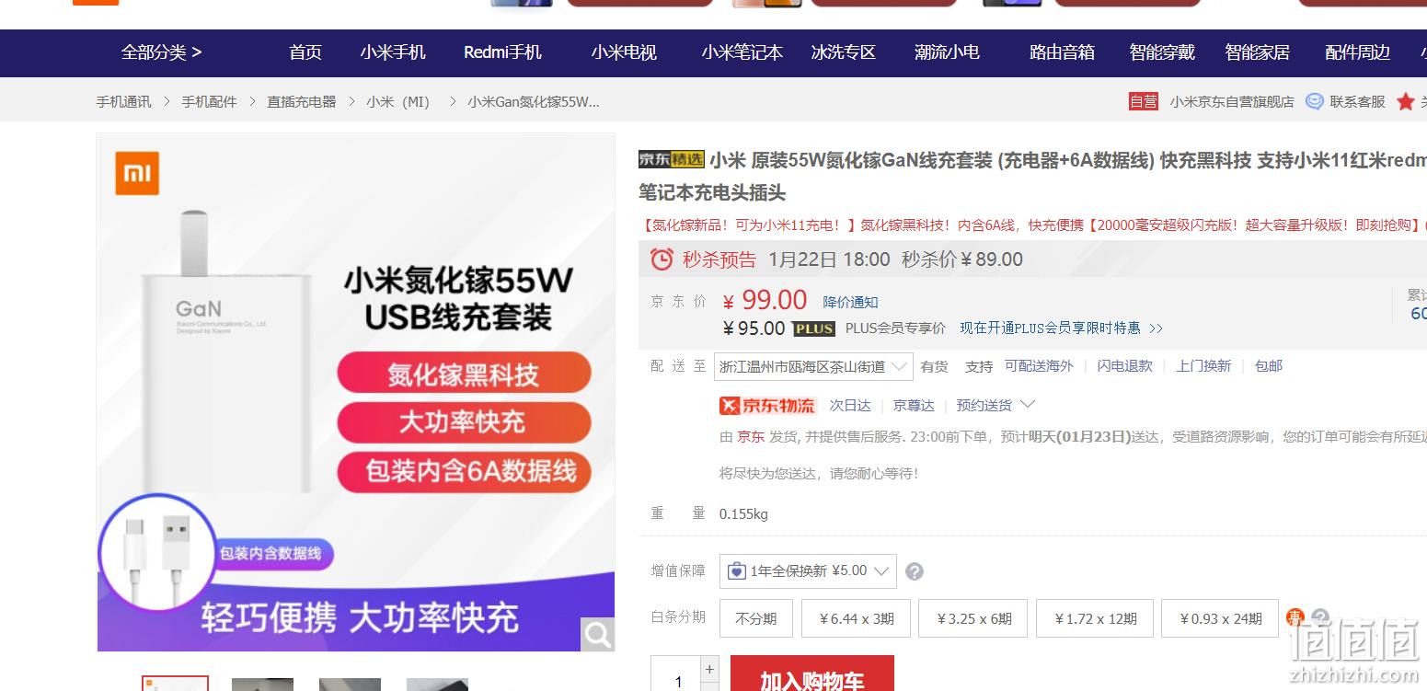Select the 不分期 installment option
1427x691 pixels.
click(756, 618)
